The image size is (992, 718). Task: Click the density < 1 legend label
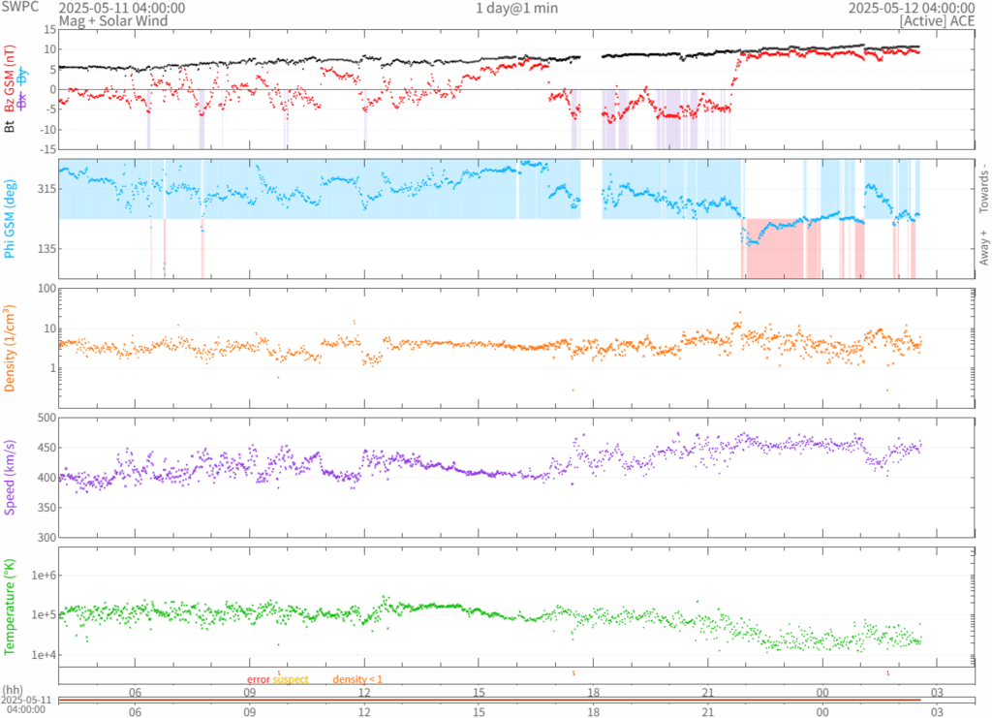(x=357, y=679)
